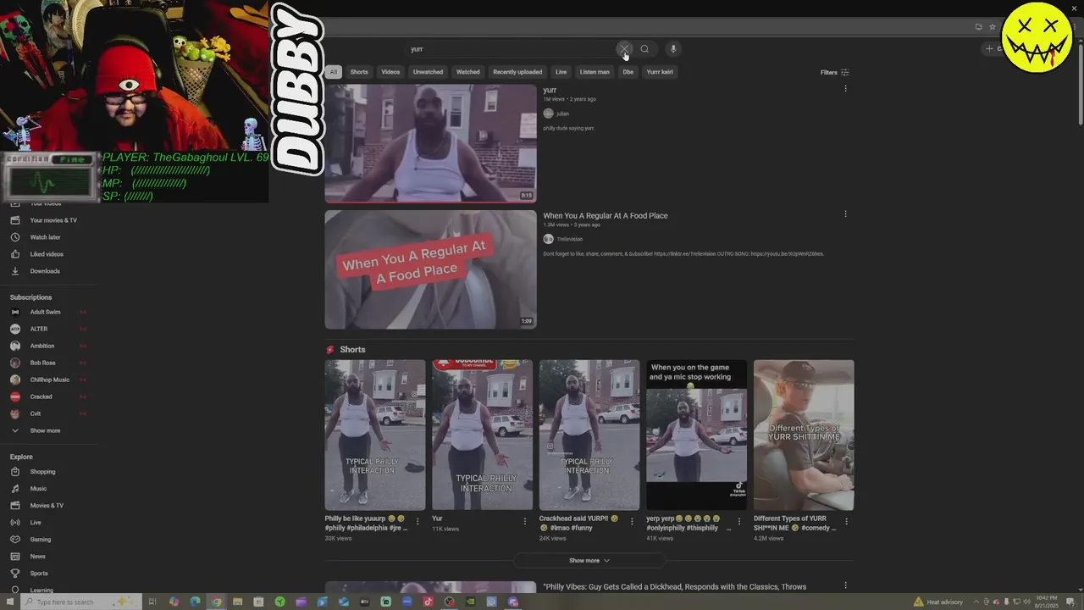Open options menu for Philly be like short
1084x610 pixels.
click(417, 522)
